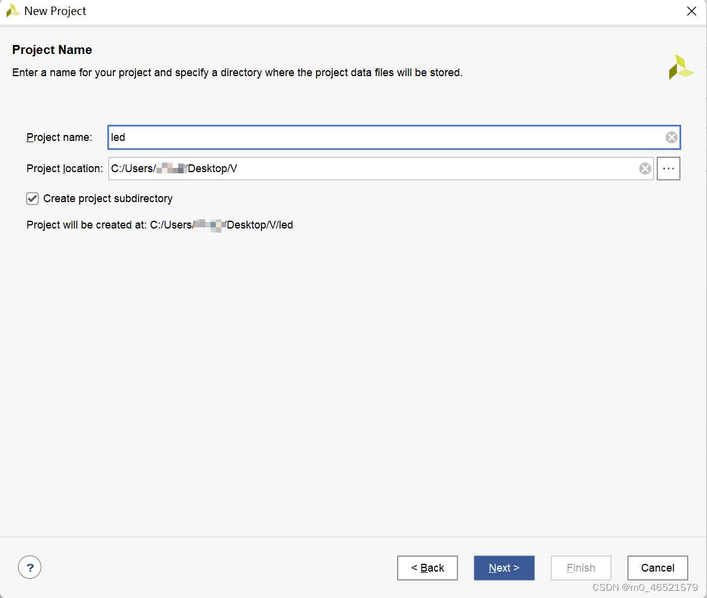Click the Vivado icon in title bar

(13, 11)
